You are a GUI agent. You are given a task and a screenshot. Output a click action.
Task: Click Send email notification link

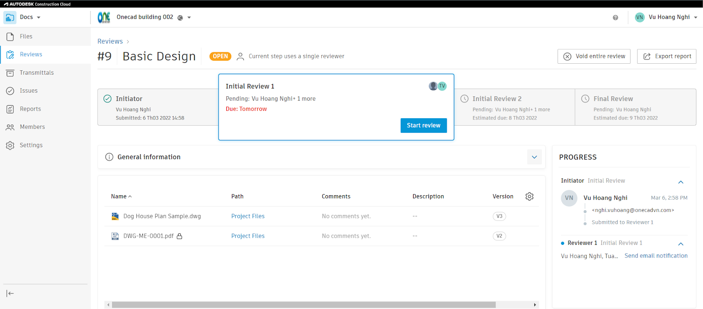coord(656,256)
